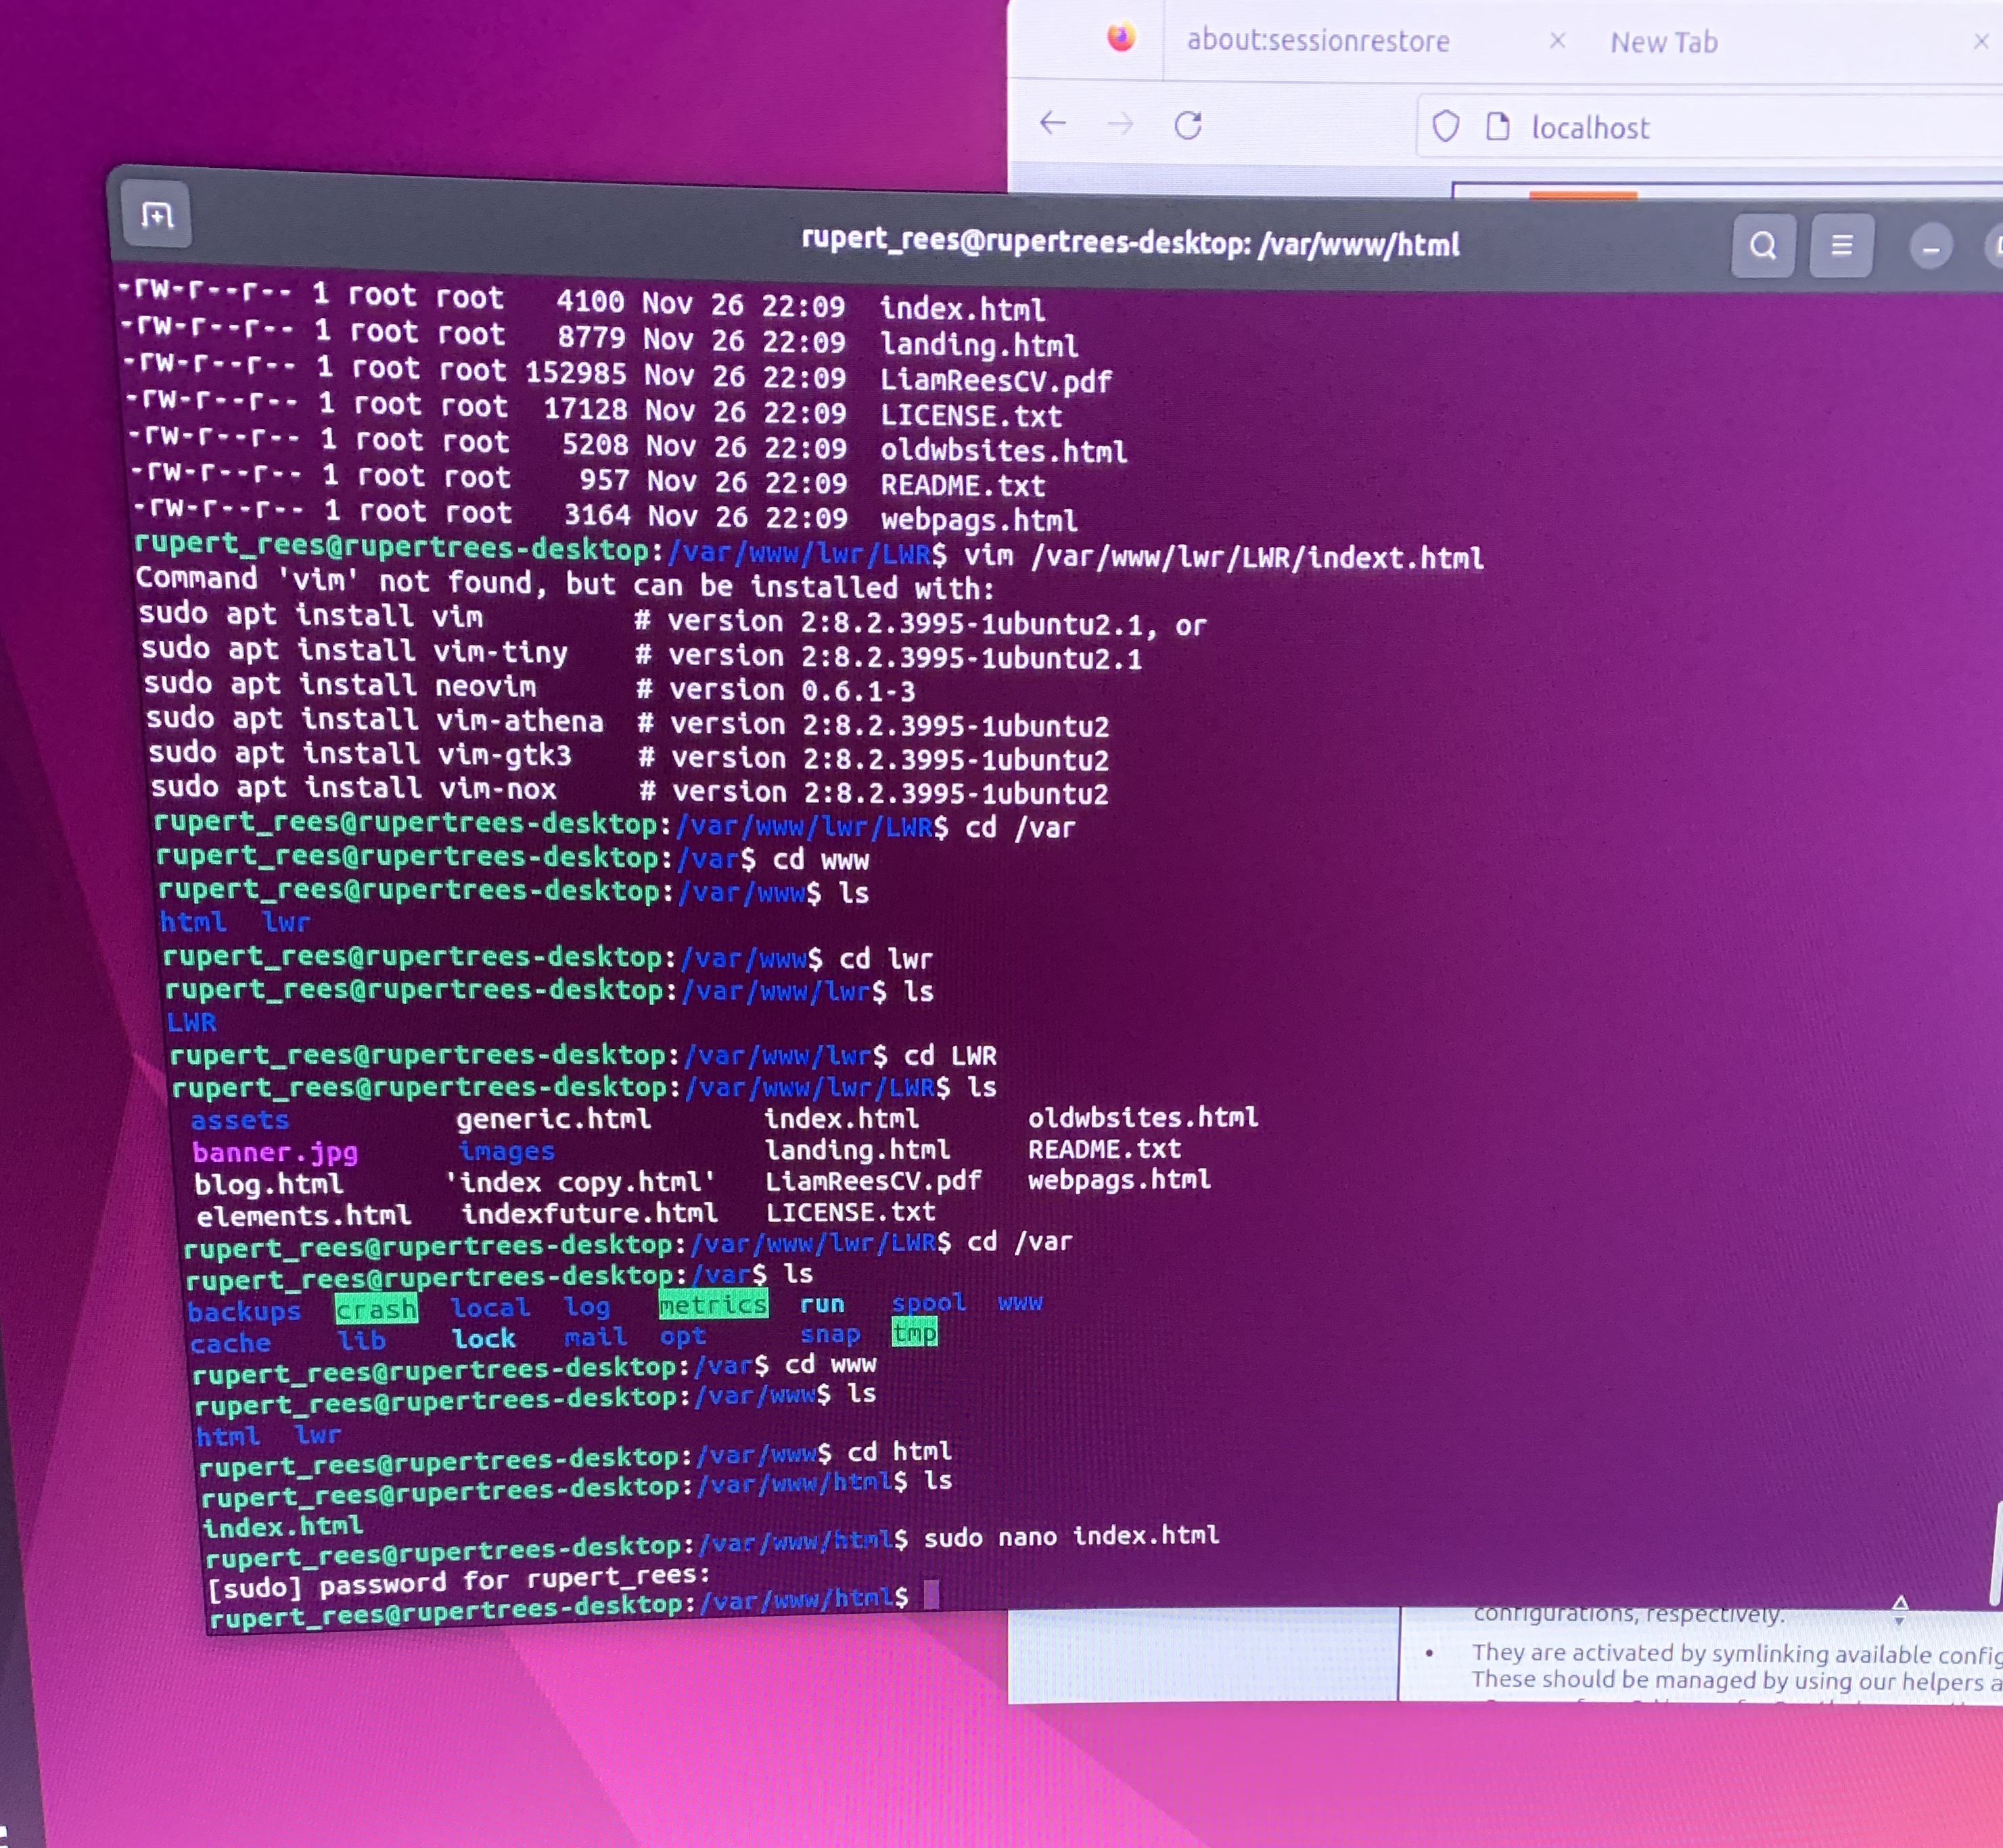The width and height of the screenshot is (2003, 1848).
Task: Click the terminal title bar text
Action: 1130,242
